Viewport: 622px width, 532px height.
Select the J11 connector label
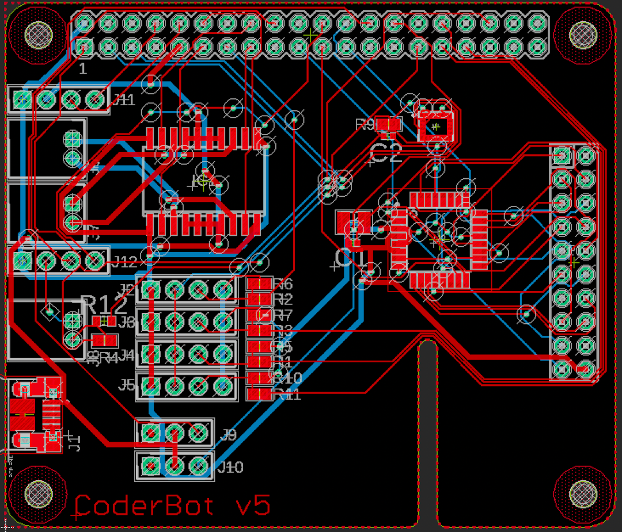[124, 99]
